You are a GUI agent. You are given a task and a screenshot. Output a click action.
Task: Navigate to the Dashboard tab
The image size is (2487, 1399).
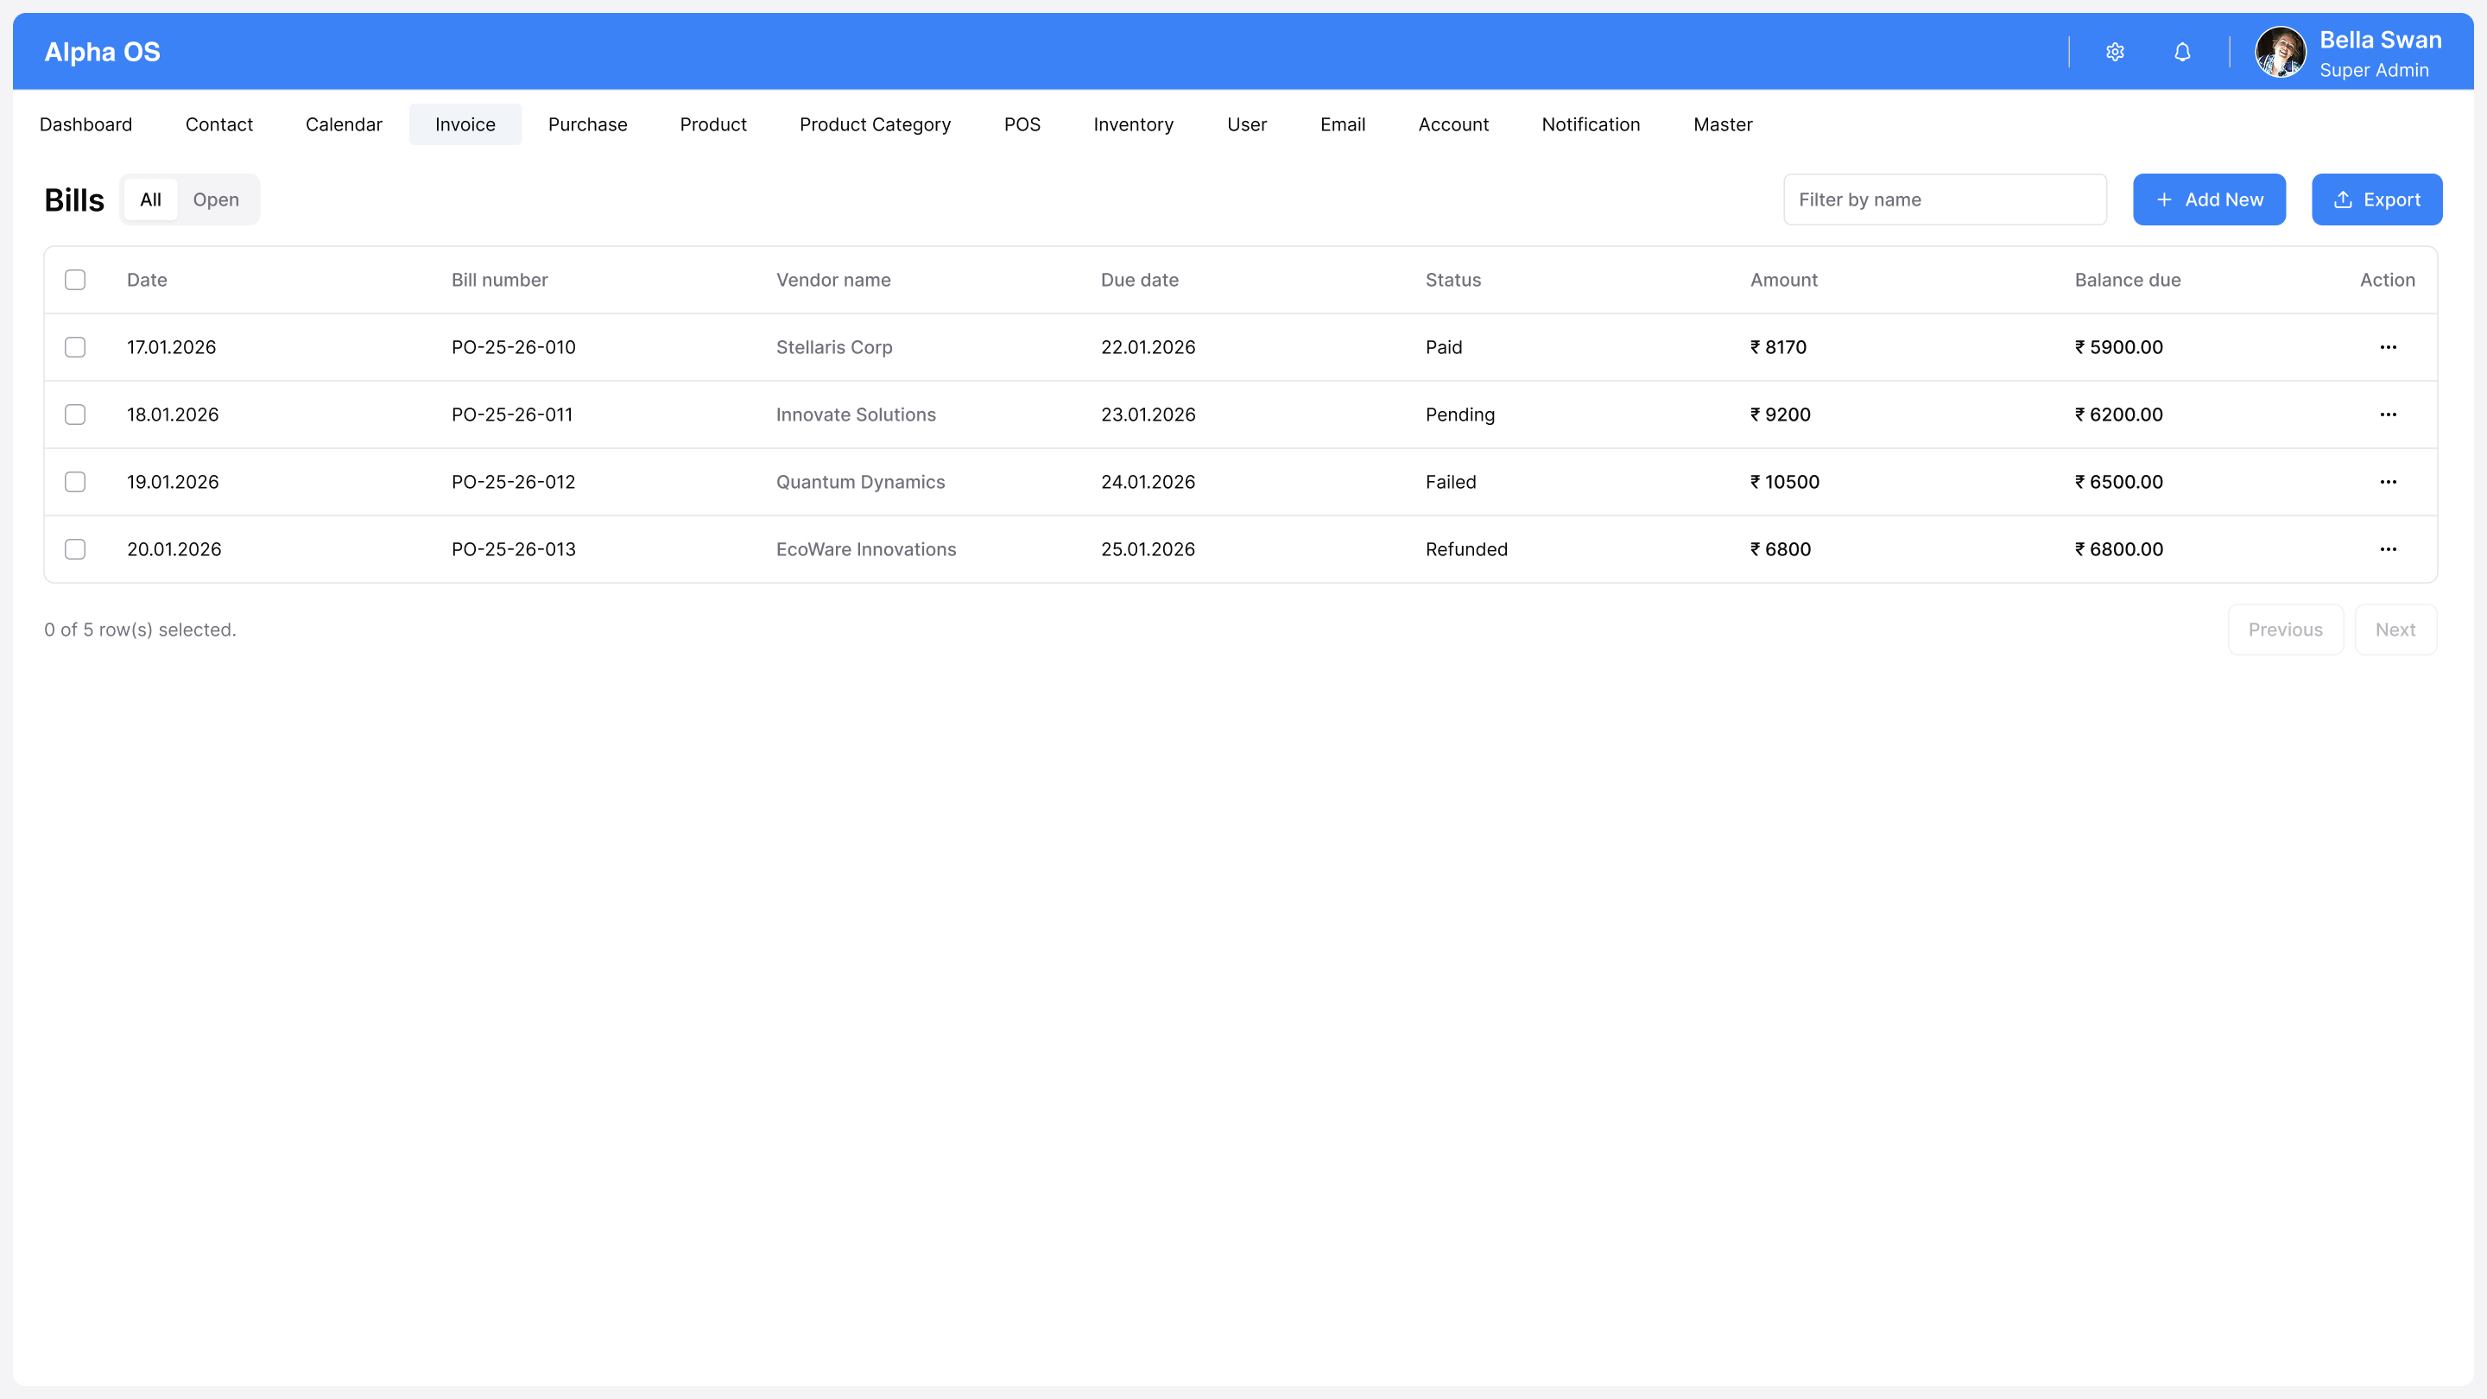(x=86, y=124)
